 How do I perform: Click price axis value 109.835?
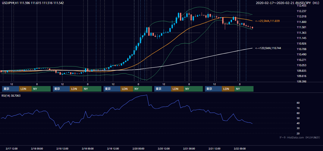point(301,71)
